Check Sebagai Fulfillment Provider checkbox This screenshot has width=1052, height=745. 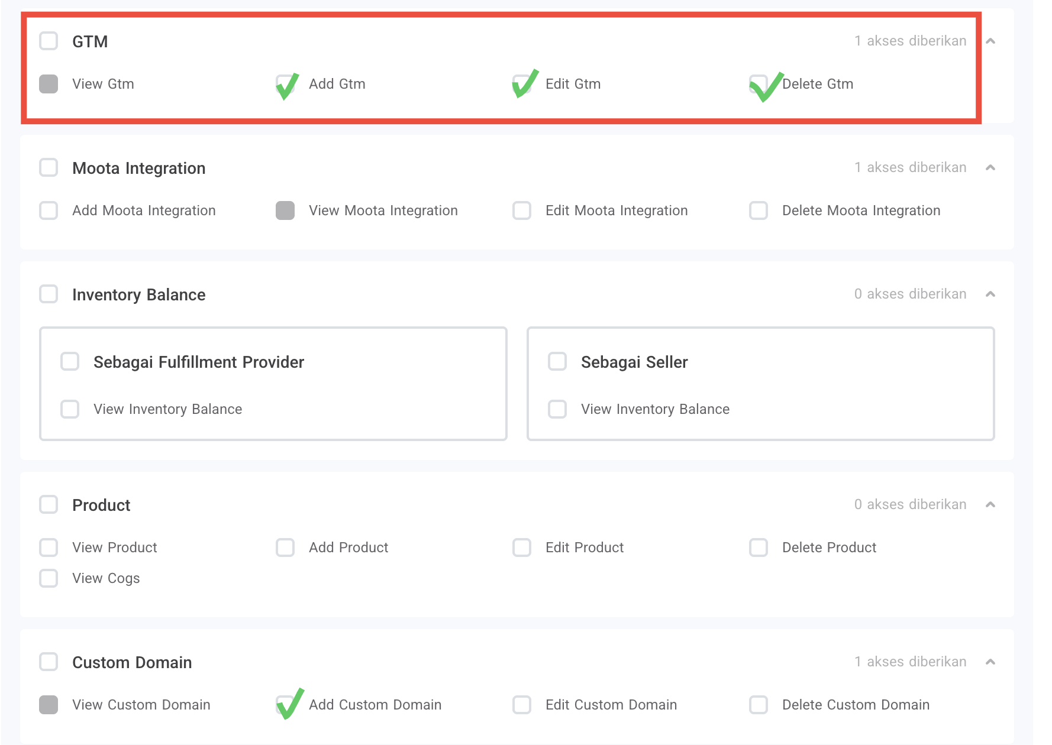[70, 362]
